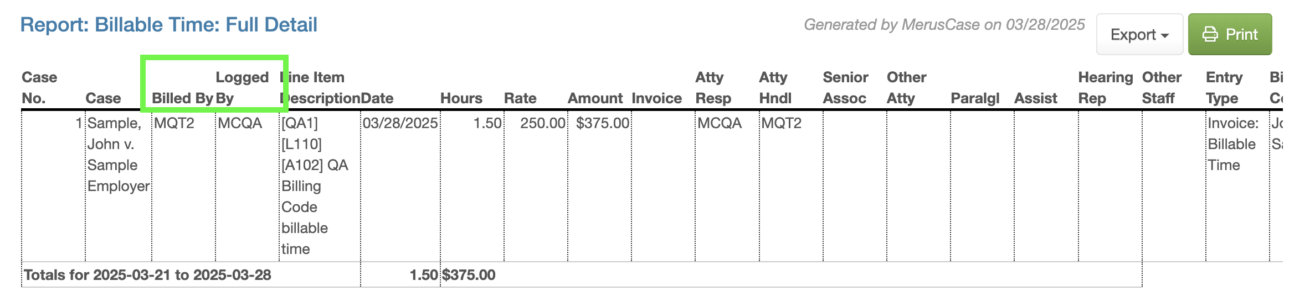Select the Rate column header
Image resolution: width=1315 pixels, height=307 pixels.
click(520, 98)
